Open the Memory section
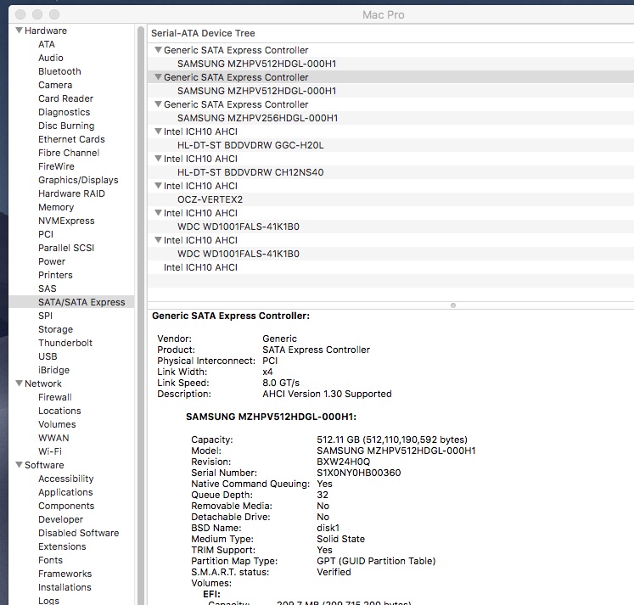The height and width of the screenshot is (605, 634). (x=56, y=207)
